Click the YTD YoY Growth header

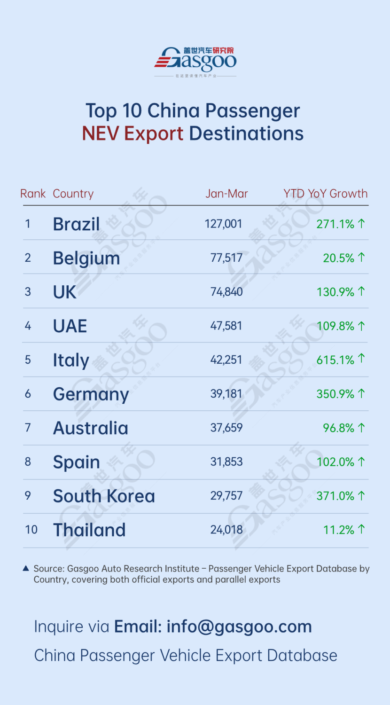tap(326, 194)
